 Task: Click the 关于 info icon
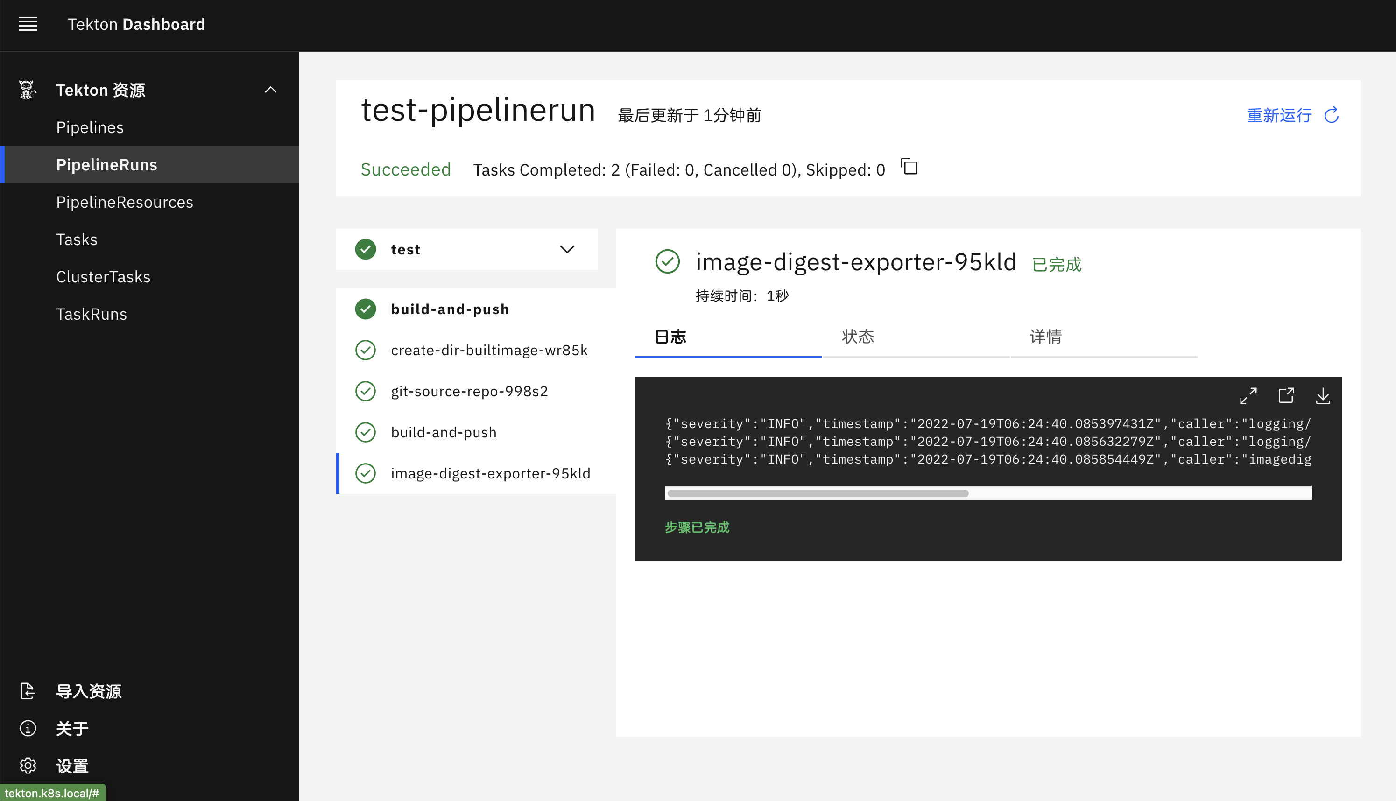28,728
